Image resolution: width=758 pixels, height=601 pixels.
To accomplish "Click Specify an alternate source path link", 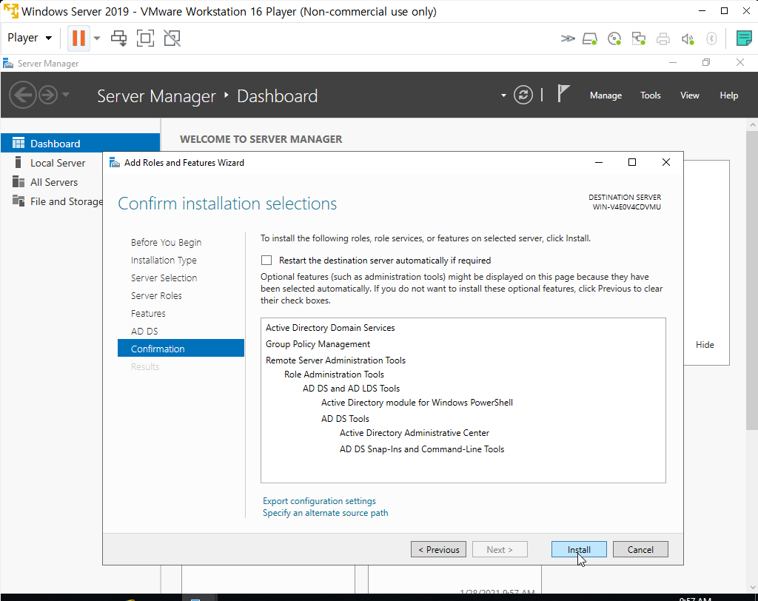I will pyautogui.click(x=326, y=513).
